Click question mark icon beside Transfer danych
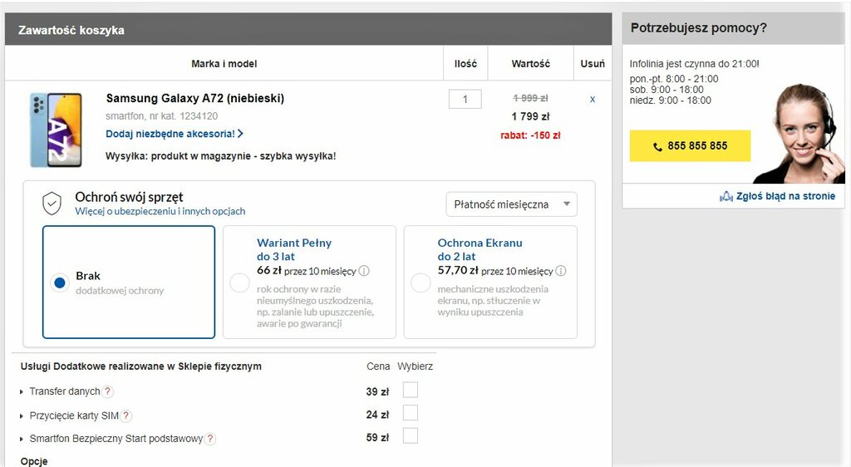 point(108,391)
